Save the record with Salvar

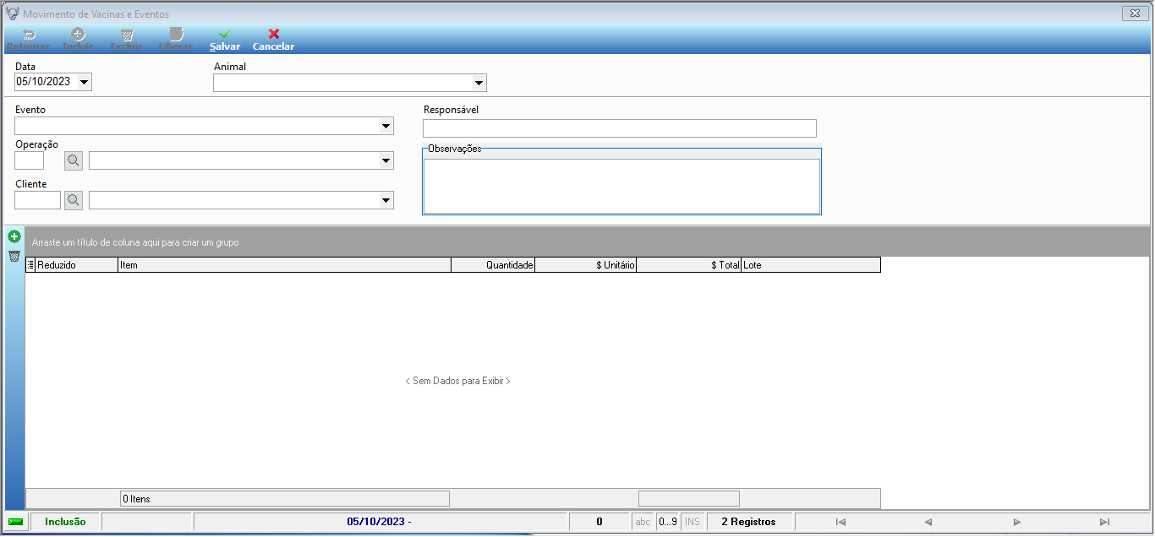225,40
